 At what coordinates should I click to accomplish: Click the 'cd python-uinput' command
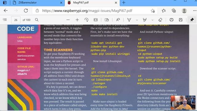[150, 54]
